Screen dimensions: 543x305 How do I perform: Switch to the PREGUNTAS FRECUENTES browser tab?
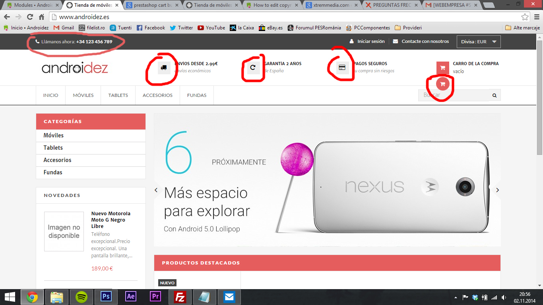click(392, 6)
